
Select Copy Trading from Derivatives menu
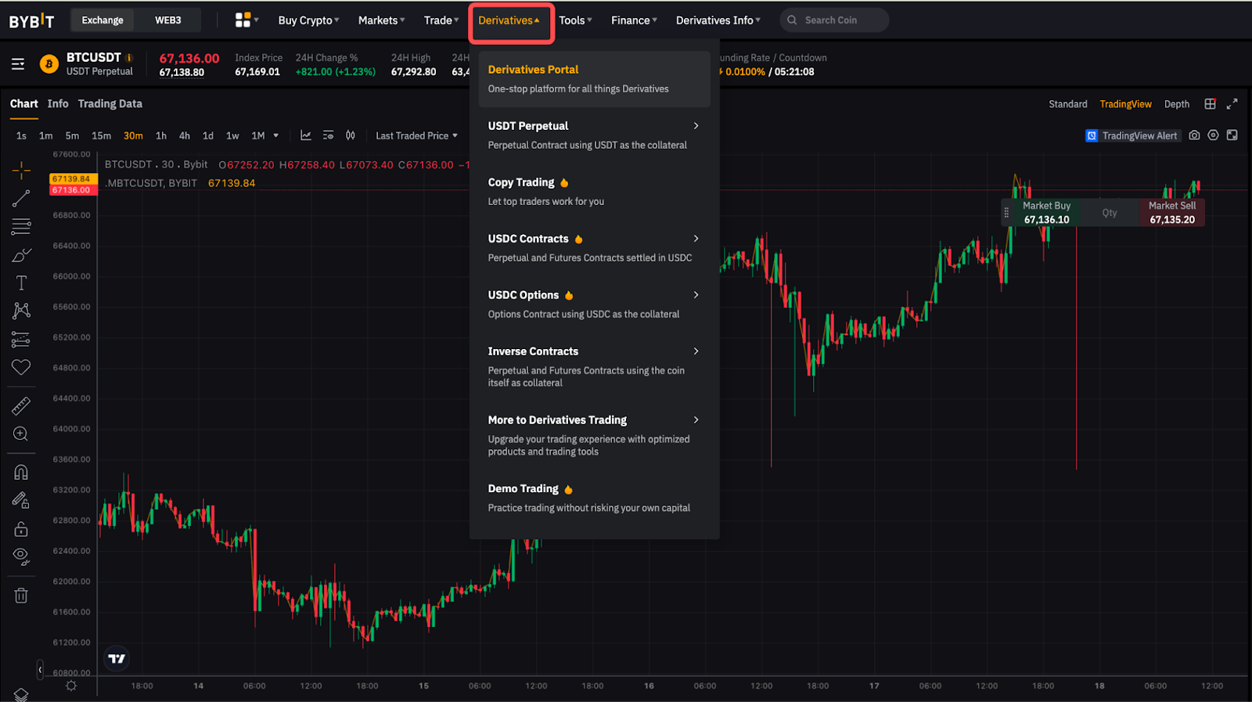[x=521, y=182]
